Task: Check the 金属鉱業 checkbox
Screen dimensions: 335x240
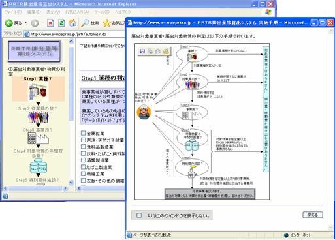Action: (83, 133)
